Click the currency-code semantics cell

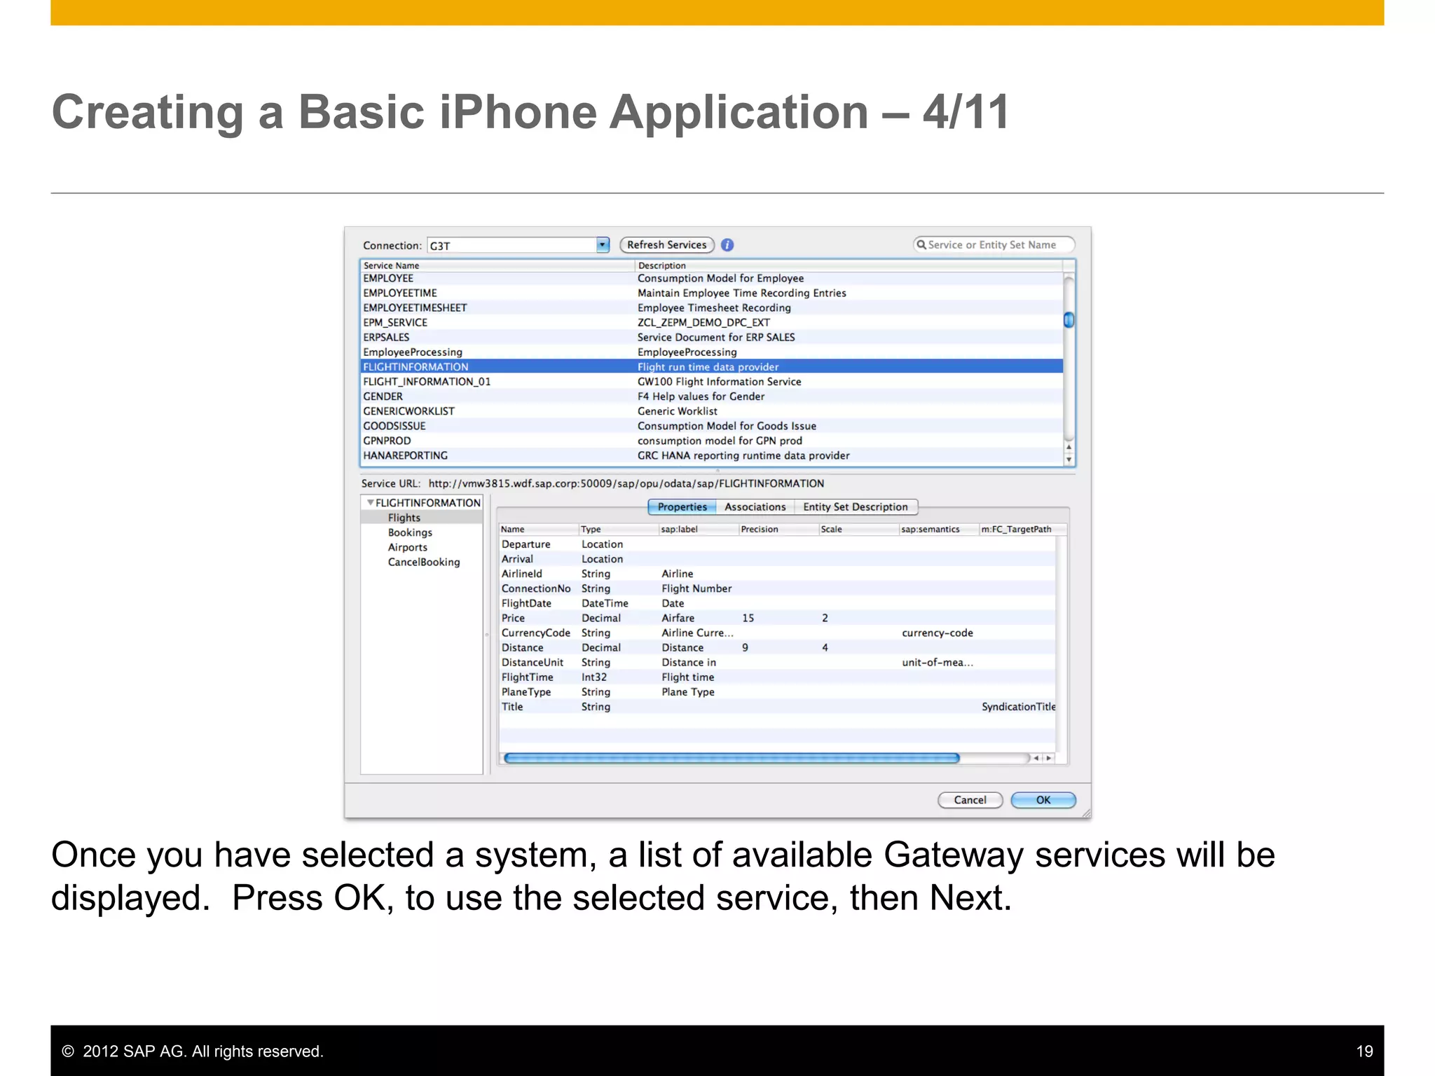tap(938, 633)
